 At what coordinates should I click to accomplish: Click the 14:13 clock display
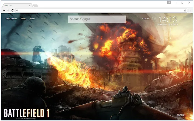point(168,19)
